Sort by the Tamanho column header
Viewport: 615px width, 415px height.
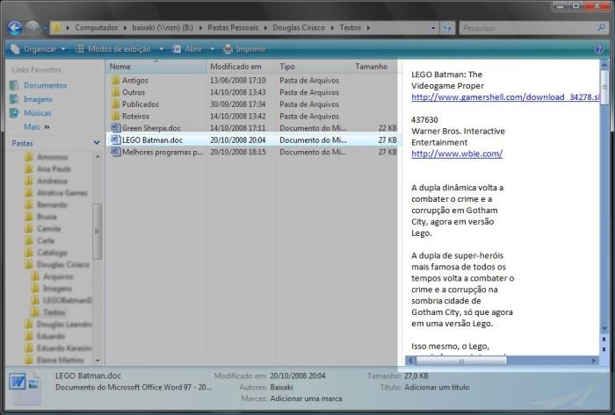tap(374, 67)
